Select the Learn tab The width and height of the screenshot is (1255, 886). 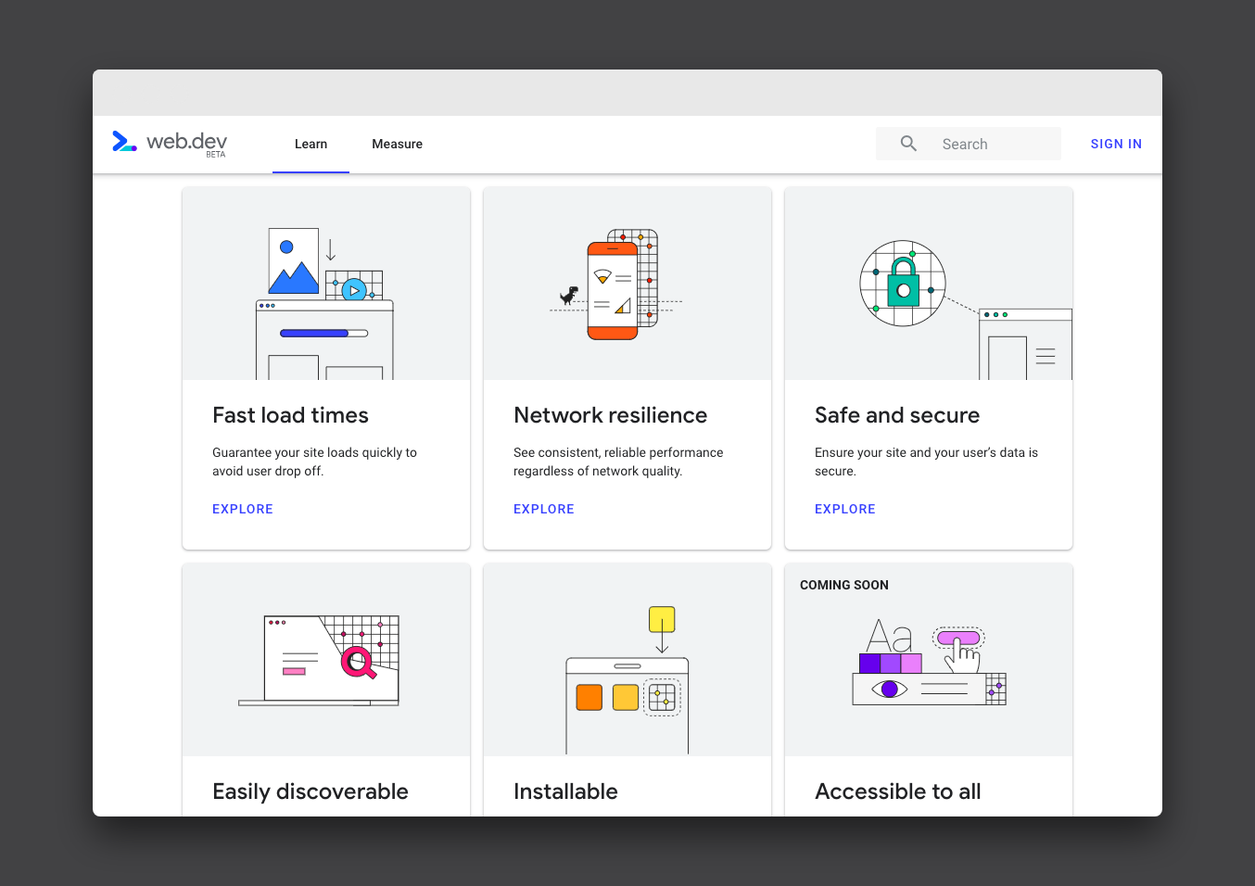(x=311, y=144)
